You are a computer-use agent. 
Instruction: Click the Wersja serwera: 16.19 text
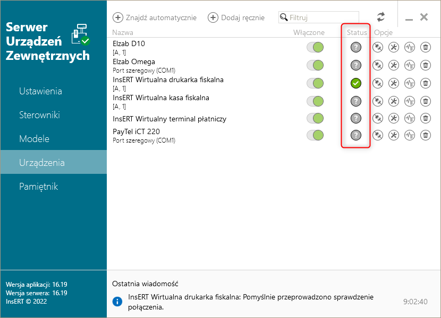[x=37, y=293]
